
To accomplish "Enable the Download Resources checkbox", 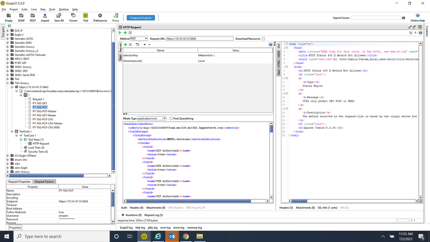I will tap(263, 39).
